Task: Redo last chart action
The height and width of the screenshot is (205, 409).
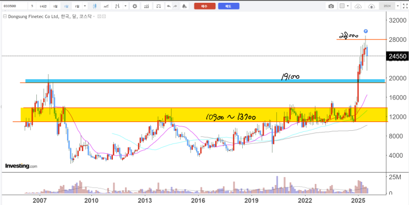Action: [175, 6]
